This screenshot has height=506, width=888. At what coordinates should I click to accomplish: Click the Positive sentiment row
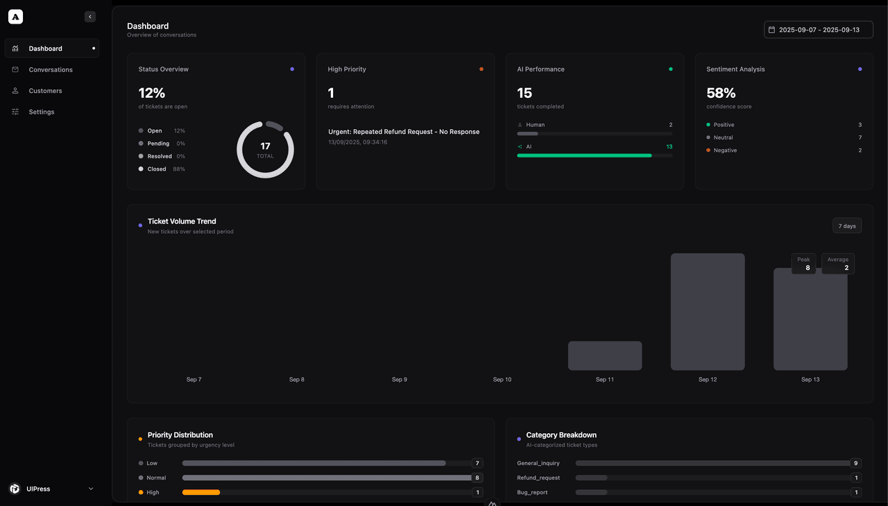[x=784, y=125]
